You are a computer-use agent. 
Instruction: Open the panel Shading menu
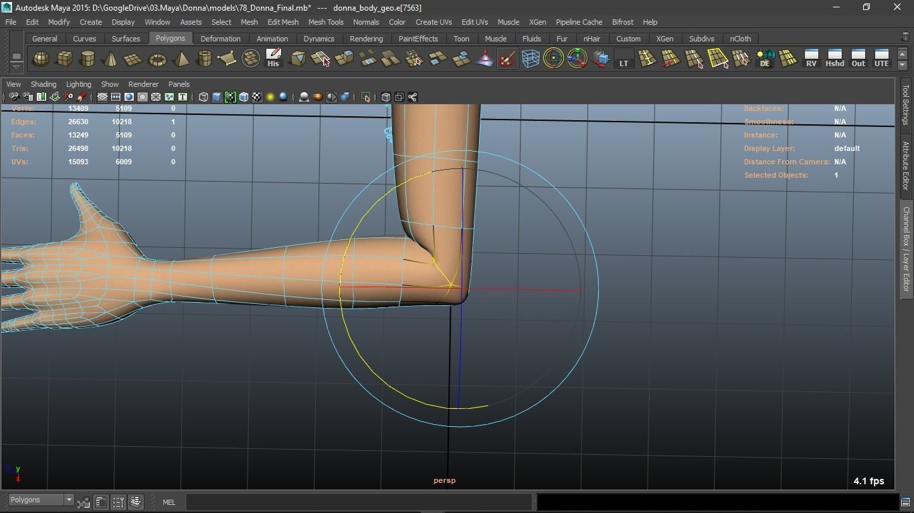pos(43,84)
